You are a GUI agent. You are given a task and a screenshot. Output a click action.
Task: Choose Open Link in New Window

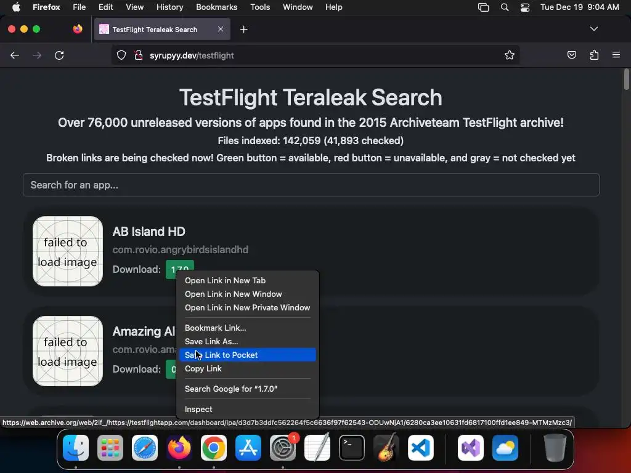pyautogui.click(x=247, y=294)
